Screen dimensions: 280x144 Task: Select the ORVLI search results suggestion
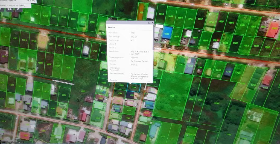coord(15,6)
